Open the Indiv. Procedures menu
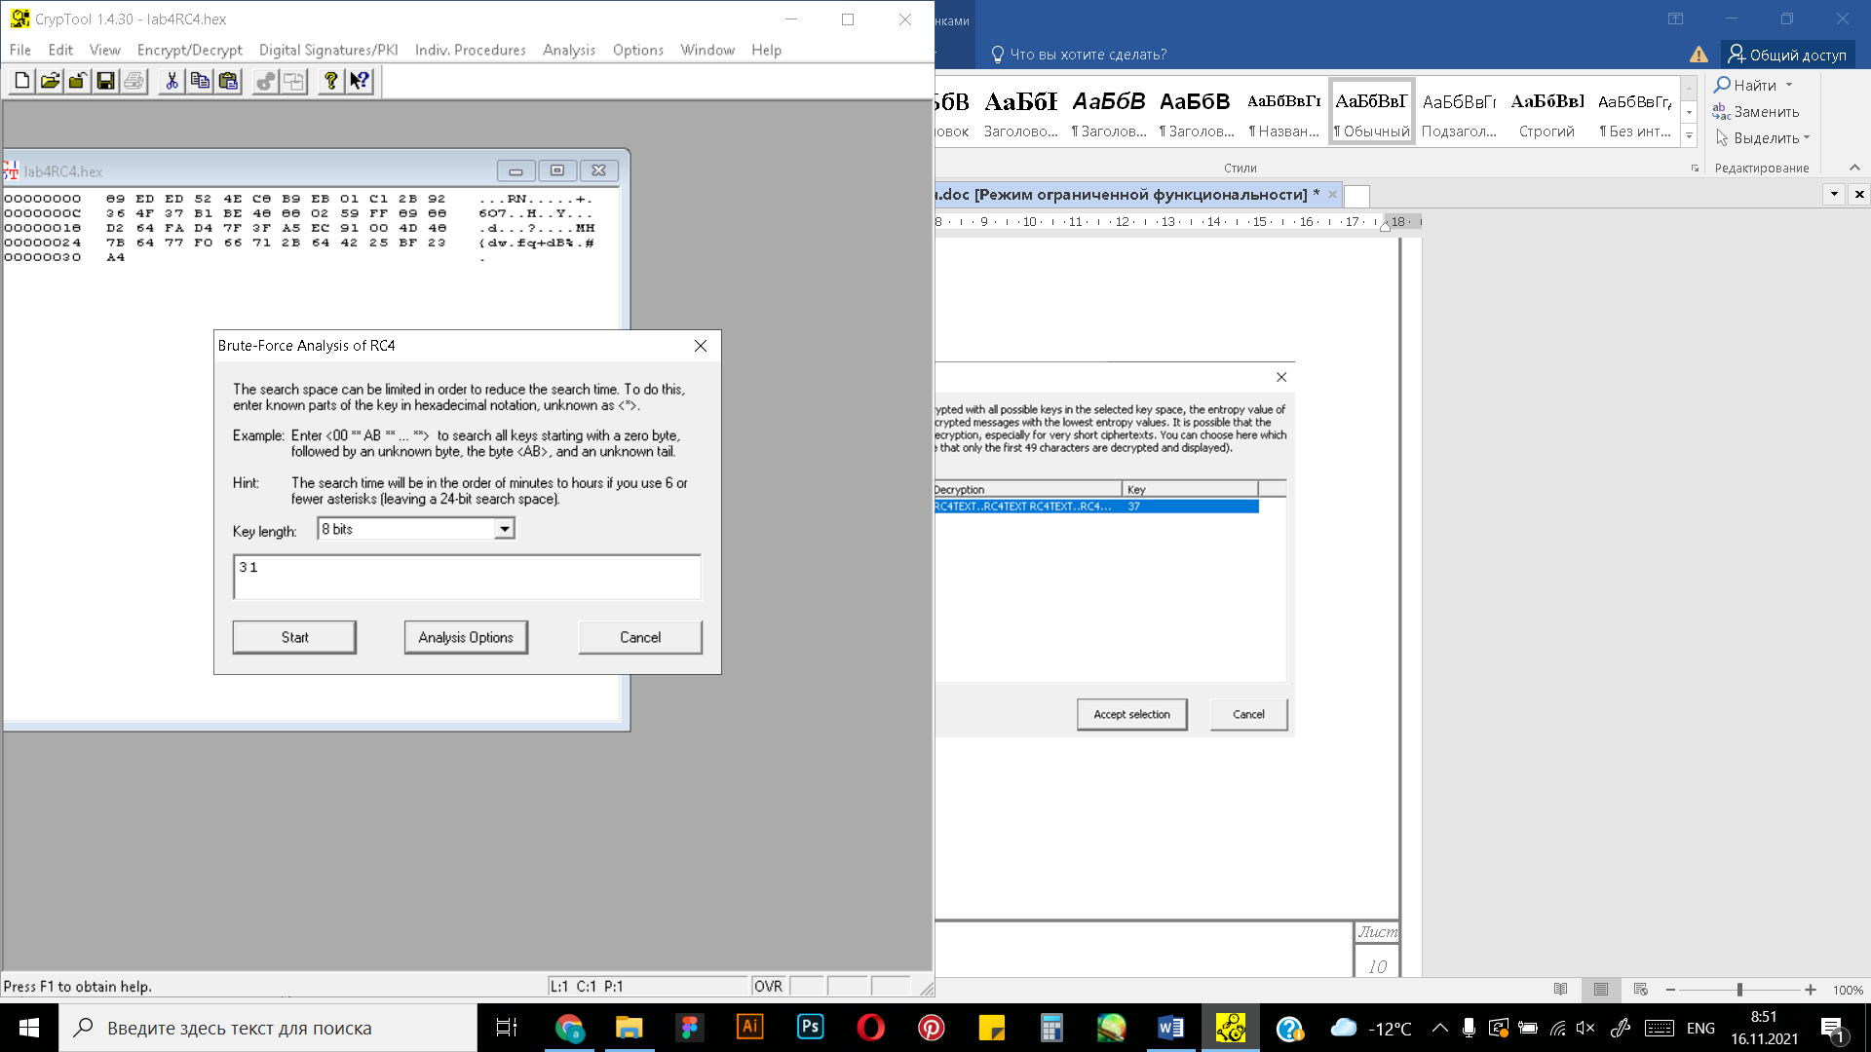1871x1052 pixels. (470, 50)
